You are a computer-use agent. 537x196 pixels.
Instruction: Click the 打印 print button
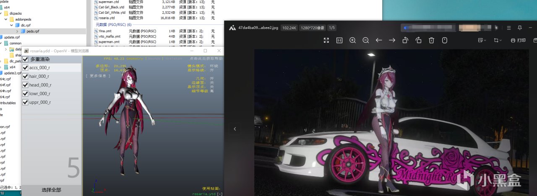pos(518,40)
